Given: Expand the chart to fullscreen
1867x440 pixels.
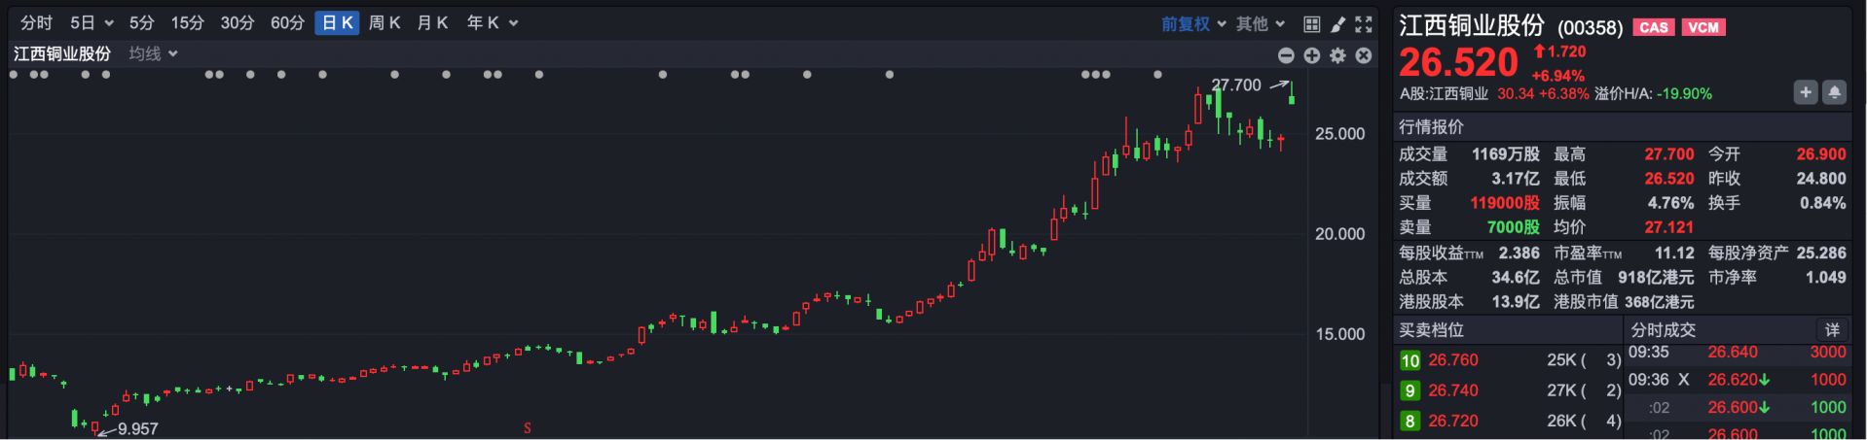Looking at the screenshot, I should tap(1364, 24).
